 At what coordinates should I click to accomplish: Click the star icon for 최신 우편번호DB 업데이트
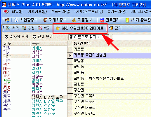58,28
